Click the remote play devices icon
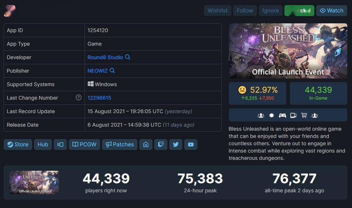 pos(293,115)
